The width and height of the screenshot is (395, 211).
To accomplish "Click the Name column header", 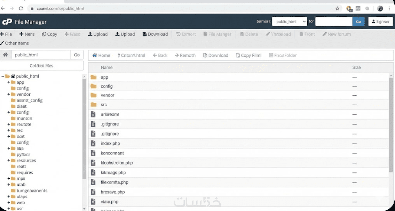I will [106, 67].
